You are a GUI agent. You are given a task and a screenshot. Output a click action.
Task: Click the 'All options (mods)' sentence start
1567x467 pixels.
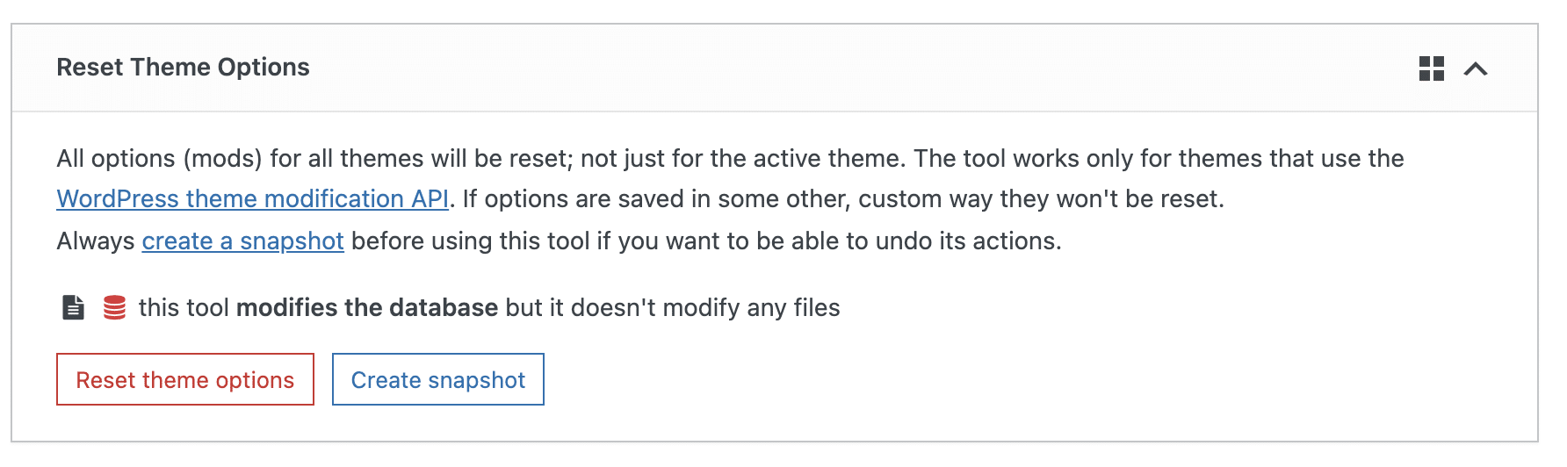[160, 158]
